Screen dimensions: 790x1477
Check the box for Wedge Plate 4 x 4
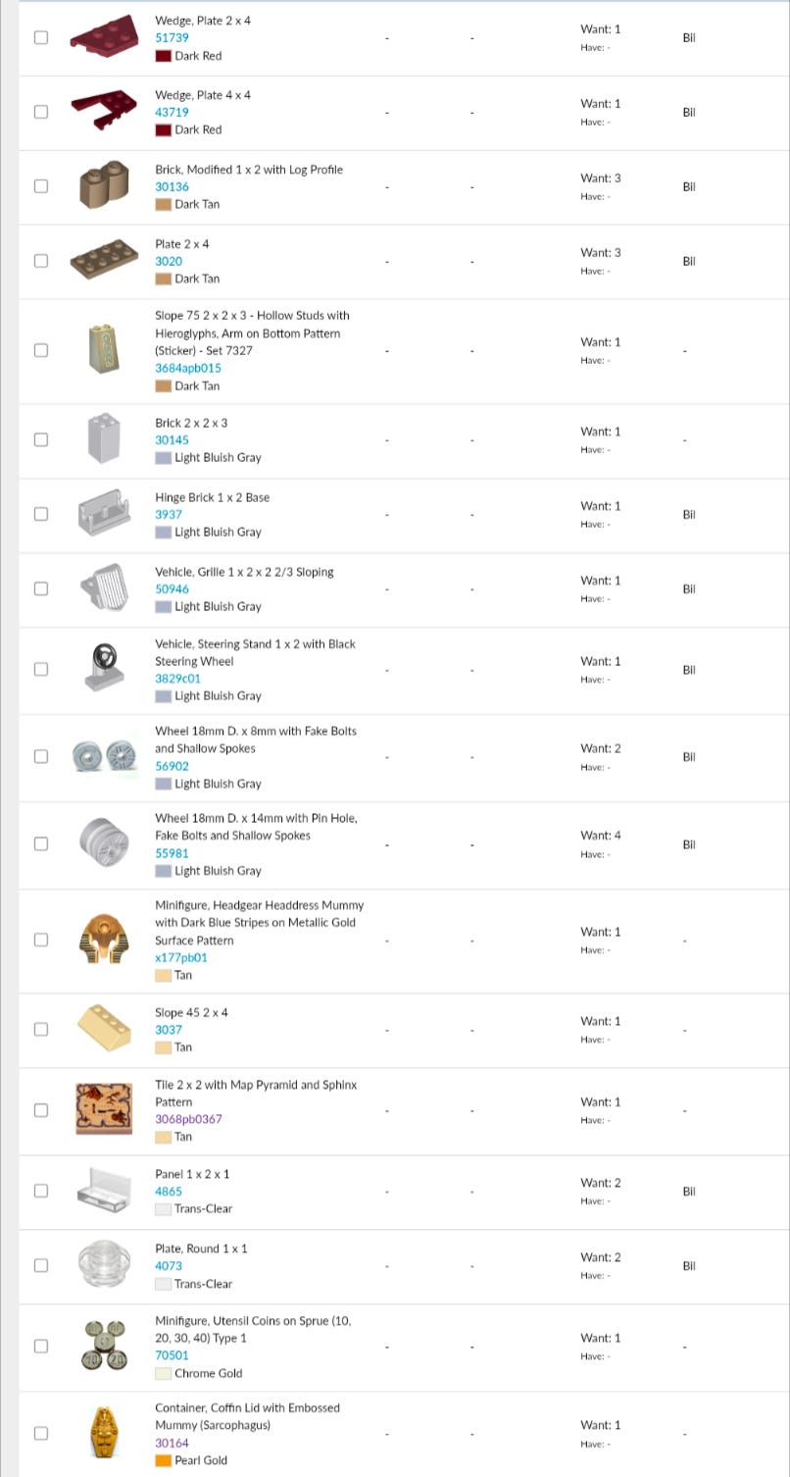(x=40, y=112)
